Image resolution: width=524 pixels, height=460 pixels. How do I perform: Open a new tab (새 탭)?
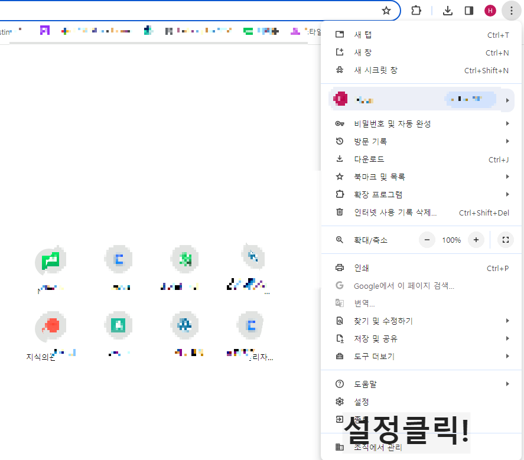click(422, 35)
